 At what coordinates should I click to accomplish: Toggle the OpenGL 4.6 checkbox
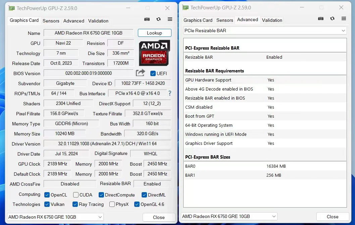coord(137,204)
